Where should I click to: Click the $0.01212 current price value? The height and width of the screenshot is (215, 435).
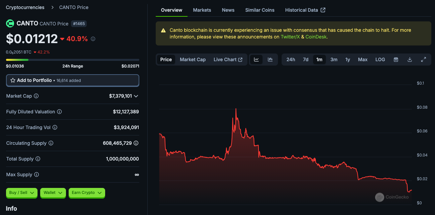tap(32, 39)
